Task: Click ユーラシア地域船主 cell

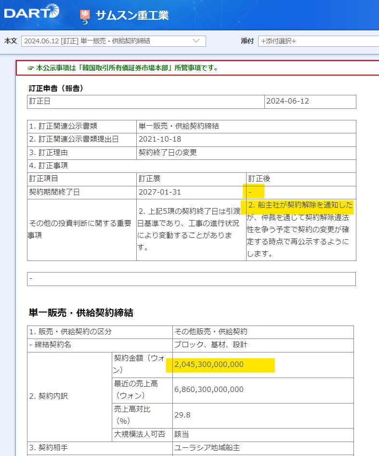Action: (x=263, y=448)
